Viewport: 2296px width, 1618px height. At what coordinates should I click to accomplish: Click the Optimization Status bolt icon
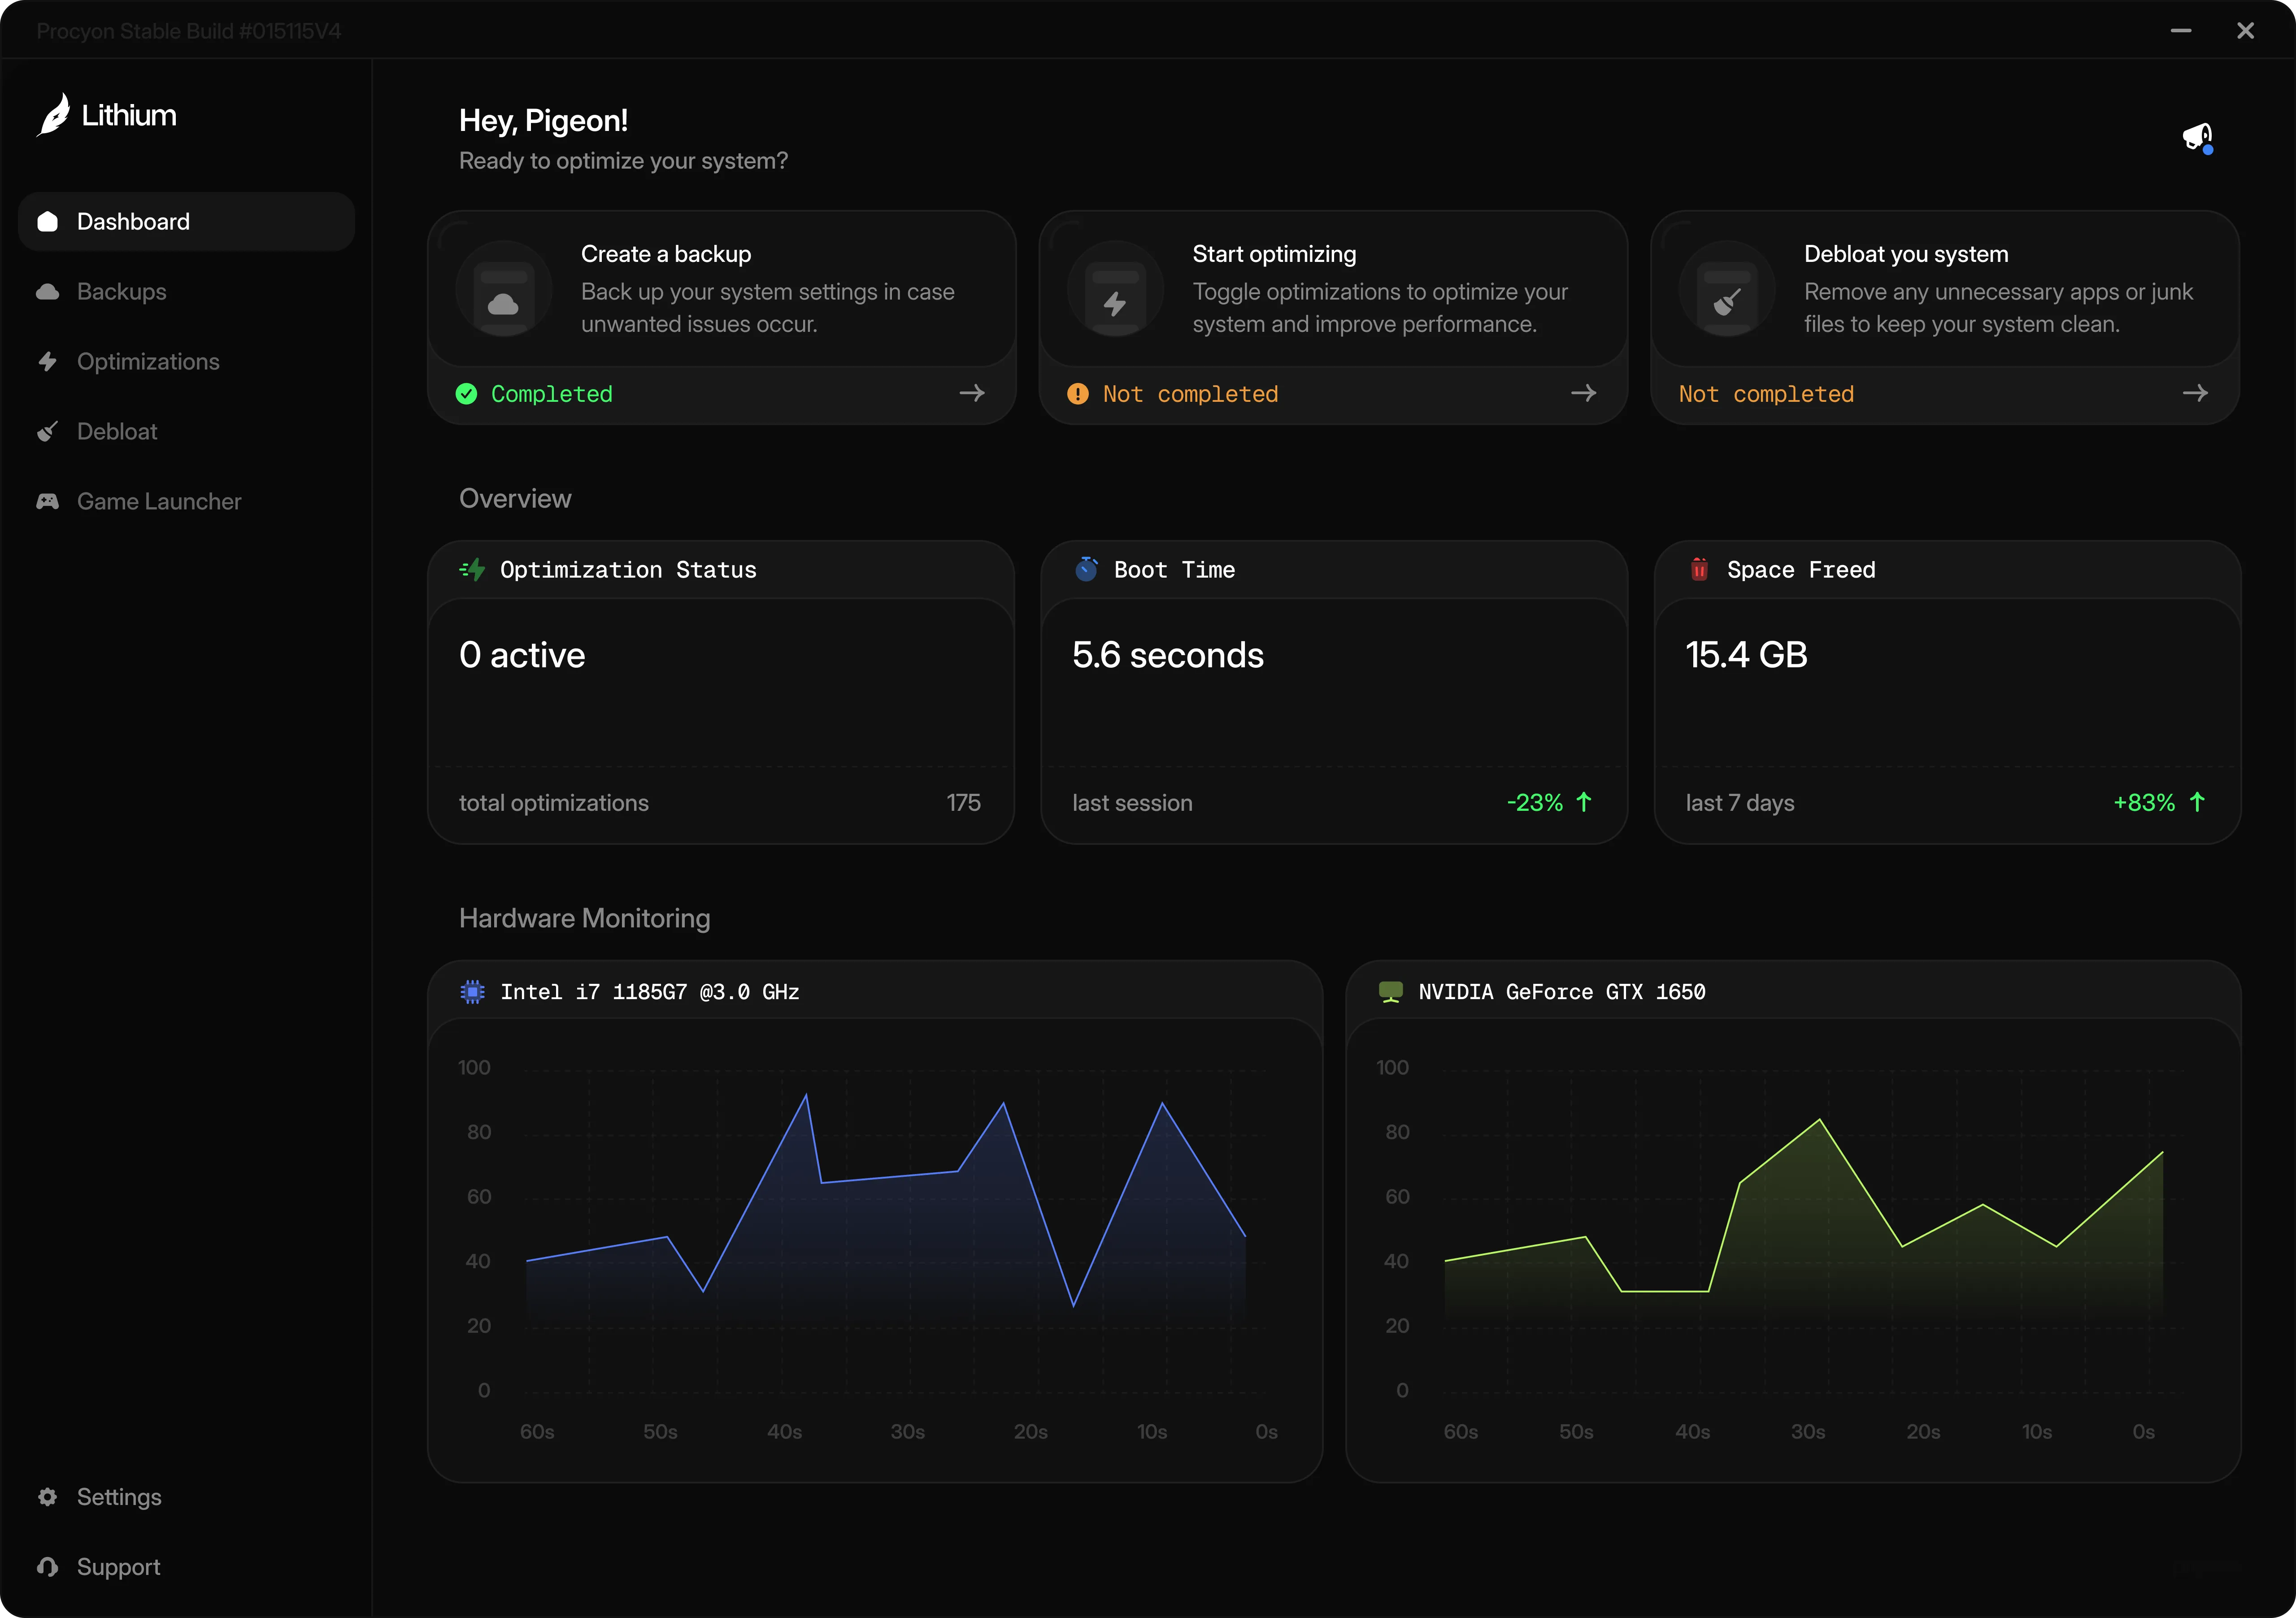click(x=472, y=569)
